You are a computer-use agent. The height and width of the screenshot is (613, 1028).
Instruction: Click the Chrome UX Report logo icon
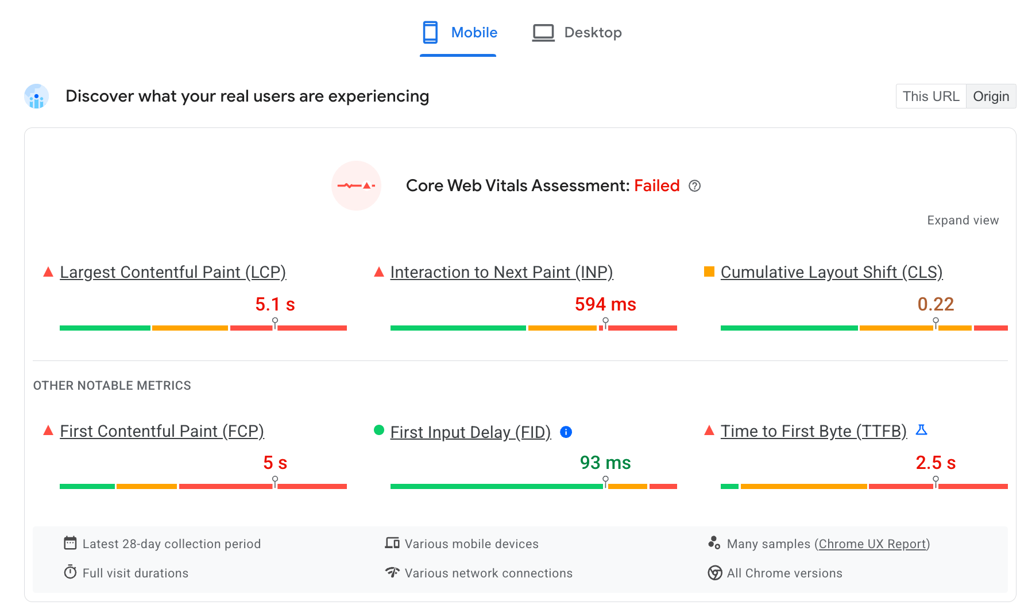pyautogui.click(x=714, y=543)
